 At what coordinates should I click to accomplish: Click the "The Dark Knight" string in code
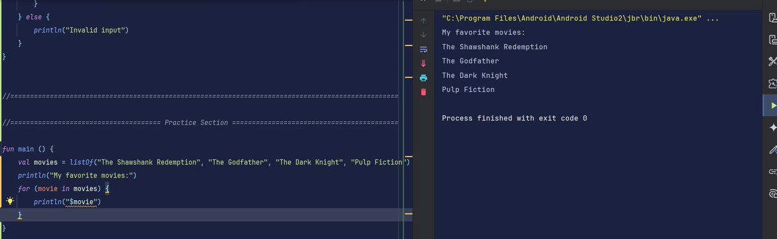click(310, 162)
